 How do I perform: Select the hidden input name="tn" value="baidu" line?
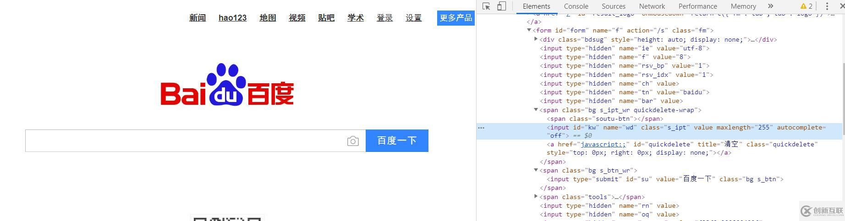pyautogui.click(x=625, y=92)
